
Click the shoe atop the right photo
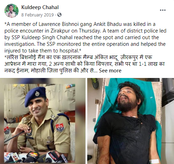(x=95, y=84)
